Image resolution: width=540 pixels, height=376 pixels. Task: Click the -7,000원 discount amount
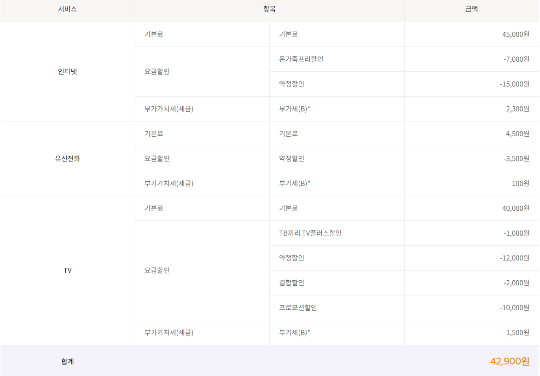(516, 59)
